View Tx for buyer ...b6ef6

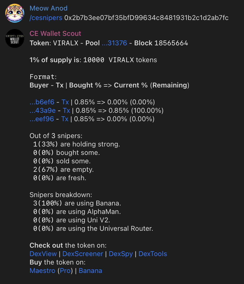tap(65, 102)
